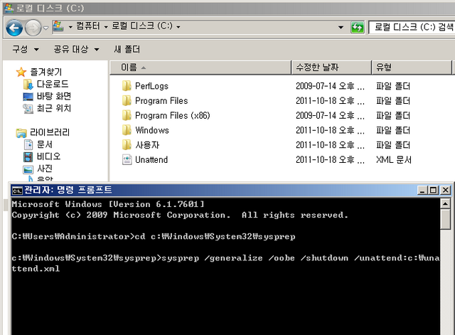Select the 즐겨찾기 star icon

pos(21,72)
